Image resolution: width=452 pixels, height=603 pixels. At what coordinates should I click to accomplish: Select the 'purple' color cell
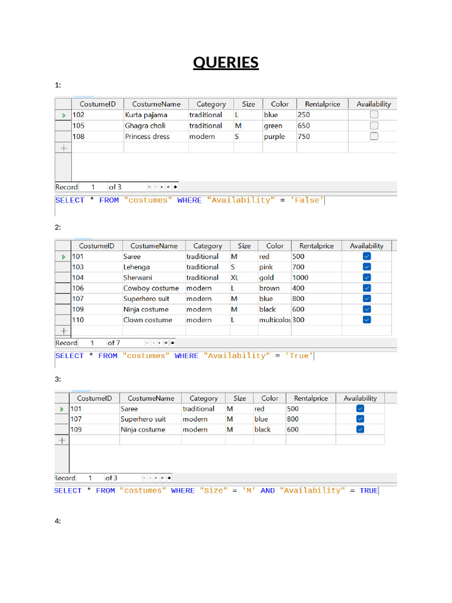(280, 136)
